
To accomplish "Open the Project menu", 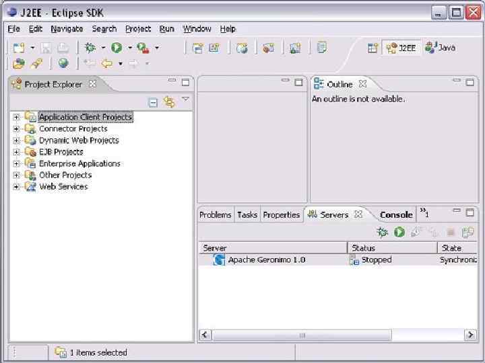I will tap(138, 29).
